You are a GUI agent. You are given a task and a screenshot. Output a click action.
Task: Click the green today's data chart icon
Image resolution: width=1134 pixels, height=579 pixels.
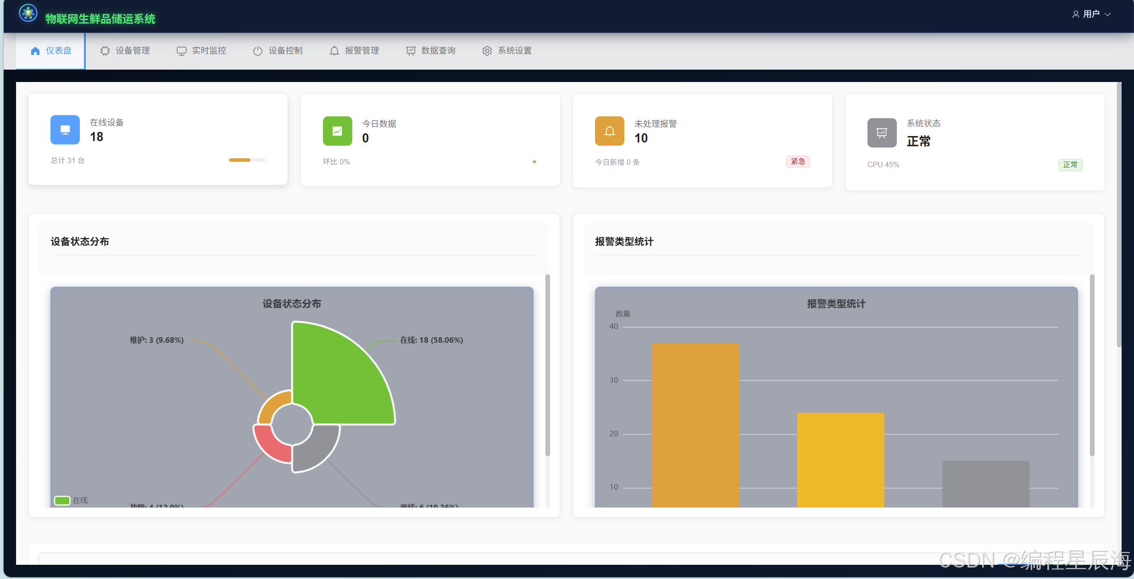pos(337,131)
